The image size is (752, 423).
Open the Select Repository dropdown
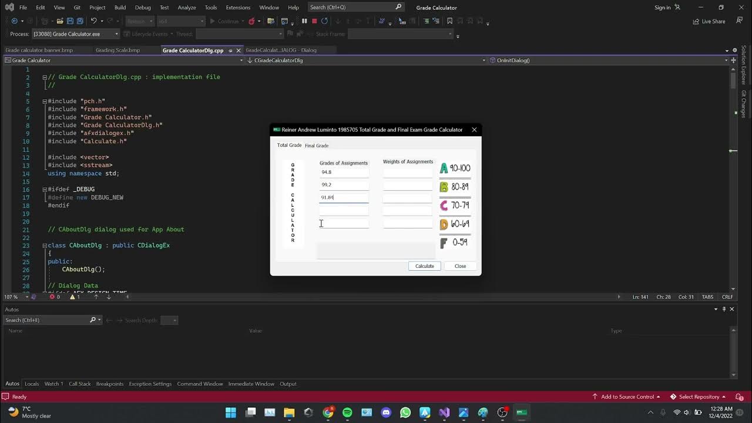698,397
